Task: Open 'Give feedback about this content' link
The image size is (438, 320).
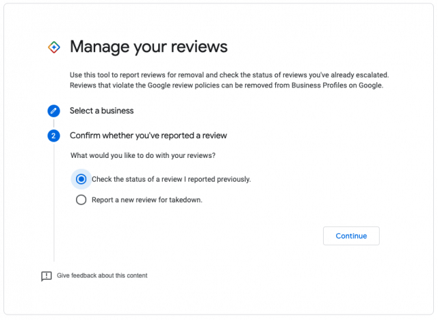Action: pyautogui.click(x=102, y=276)
